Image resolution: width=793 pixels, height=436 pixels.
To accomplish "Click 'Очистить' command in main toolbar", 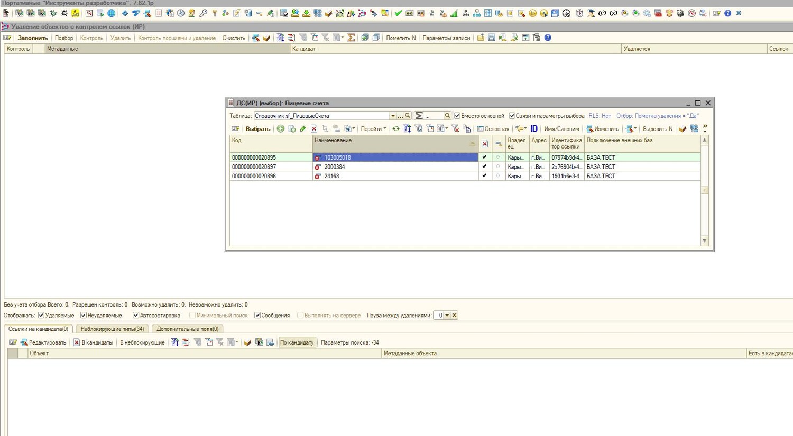I will [234, 38].
